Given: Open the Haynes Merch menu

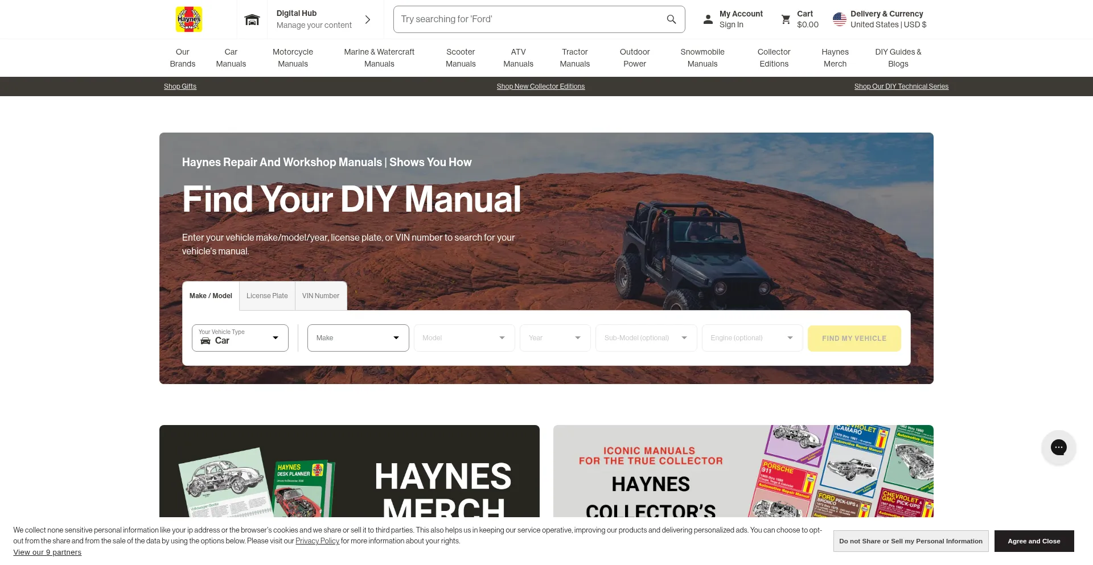Looking at the screenshot, I should pyautogui.click(x=835, y=58).
